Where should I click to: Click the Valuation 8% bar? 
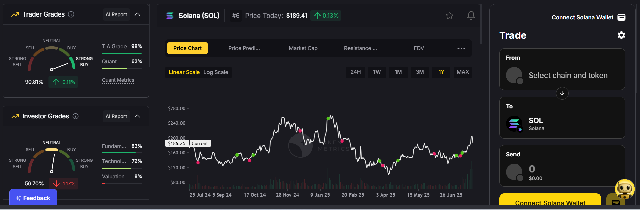(x=122, y=183)
